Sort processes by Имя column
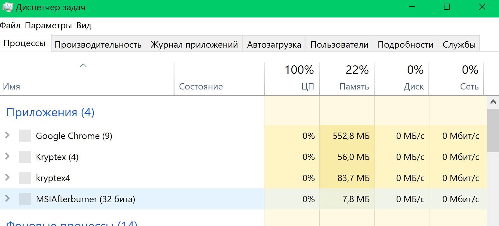Viewport: 499px width, 226px height. 87,79
